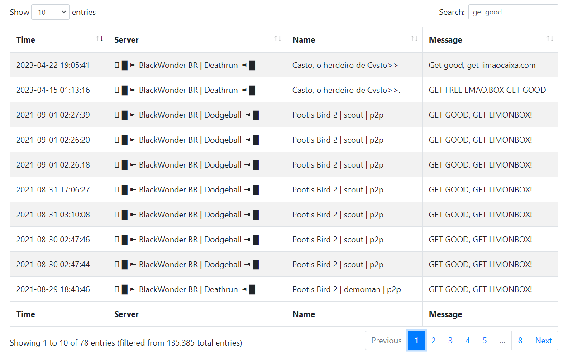Viewport: 563px width, 356px height.
Task: Click message 'Get good, get limaocaixa.com'
Action: 482,65
